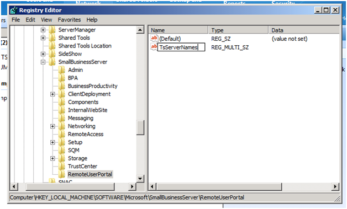Expand the Setup key
This screenshot has width=347, height=209.
point(52,142)
